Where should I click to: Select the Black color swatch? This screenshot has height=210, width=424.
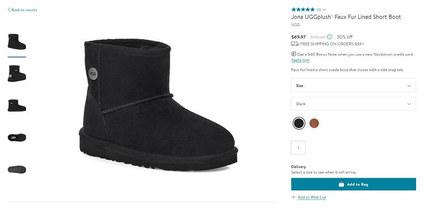click(299, 123)
